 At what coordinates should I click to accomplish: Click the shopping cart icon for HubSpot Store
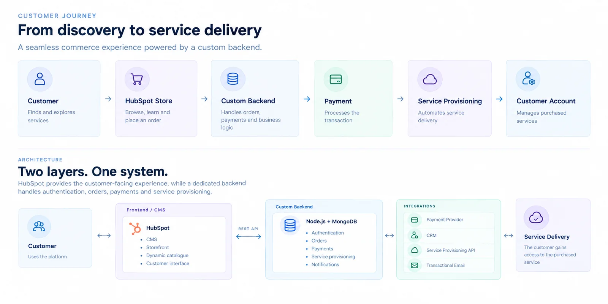click(x=137, y=79)
